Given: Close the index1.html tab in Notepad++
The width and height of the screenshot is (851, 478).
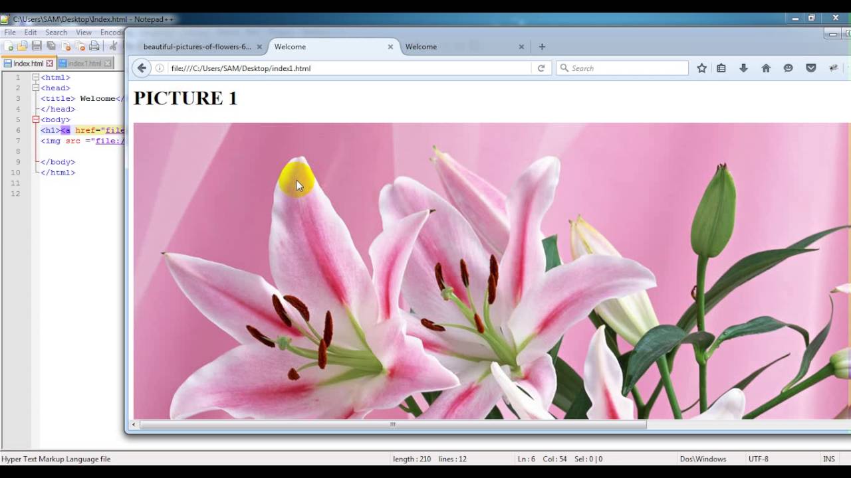Looking at the screenshot, I should [x=107, y=64].
